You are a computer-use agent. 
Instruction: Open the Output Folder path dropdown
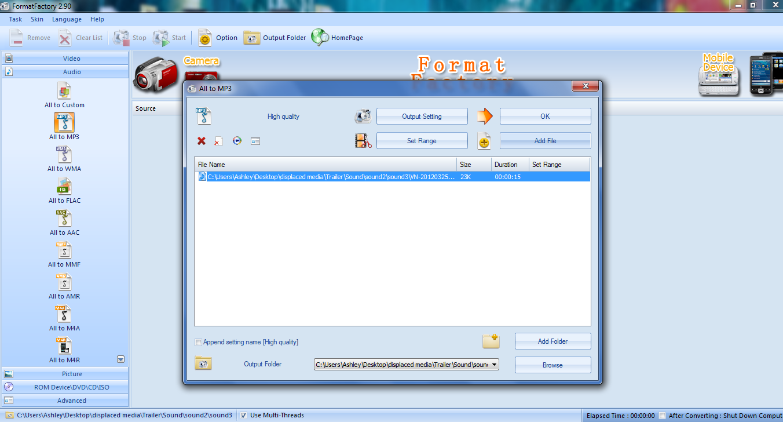pos(494,365)
